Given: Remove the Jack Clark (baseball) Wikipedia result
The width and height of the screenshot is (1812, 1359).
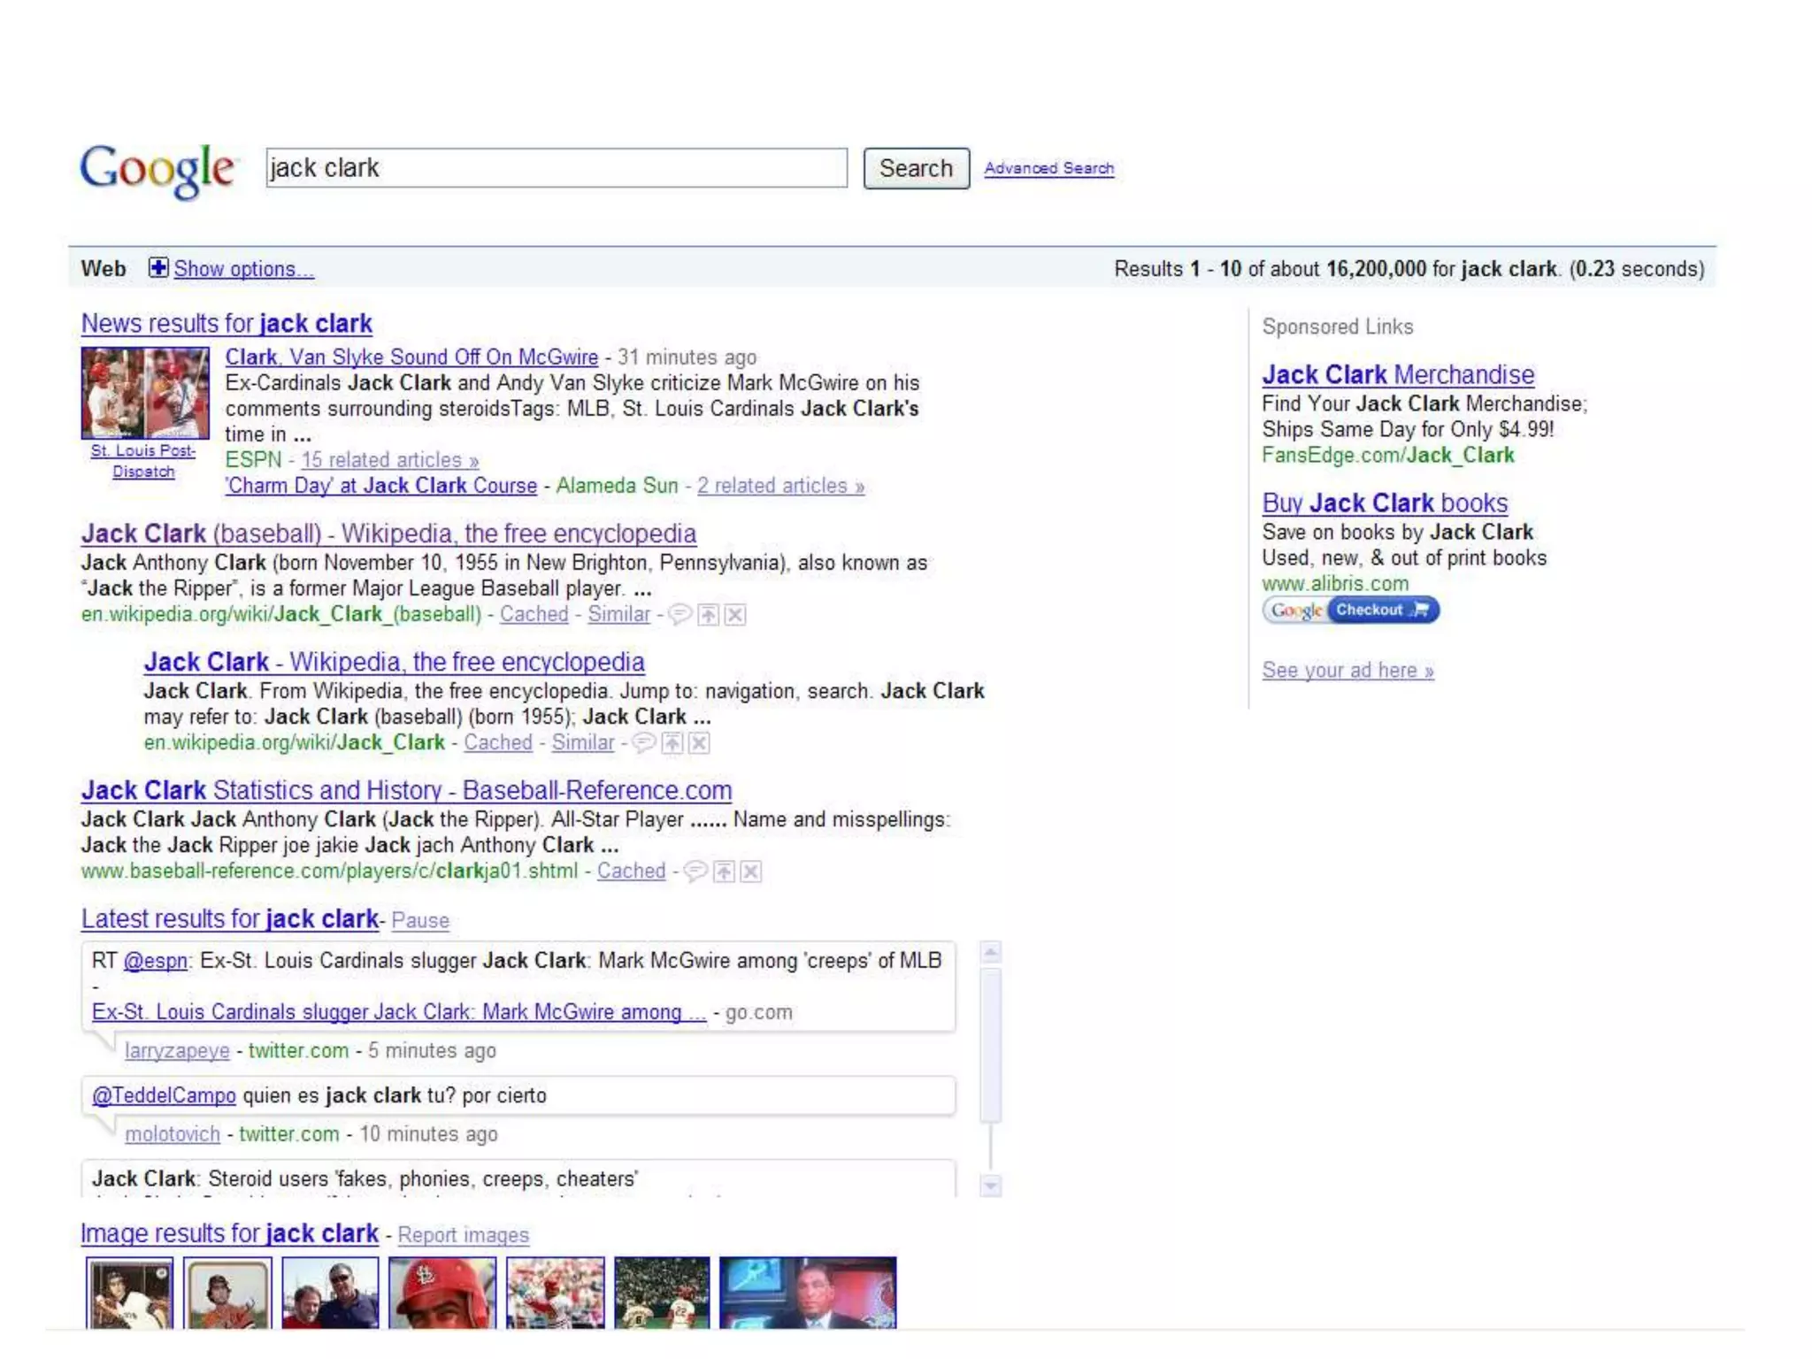Looking at the screenshot, I should tap(735, 614).
